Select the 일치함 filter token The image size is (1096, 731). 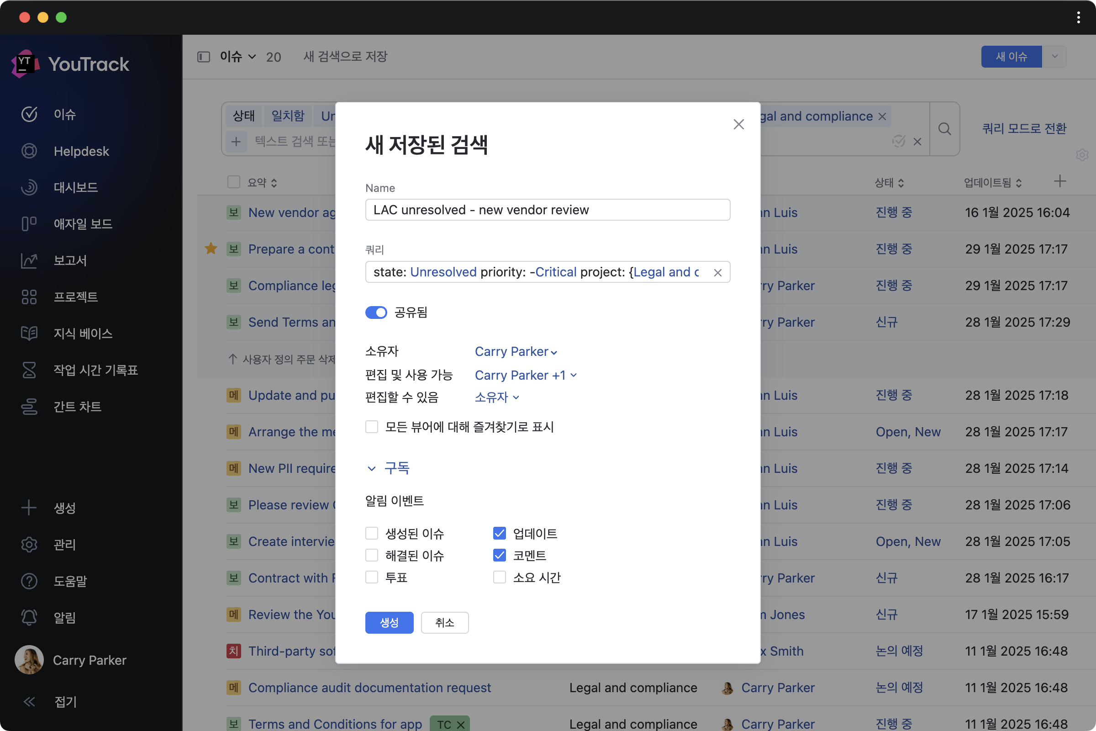pos(287,116)
